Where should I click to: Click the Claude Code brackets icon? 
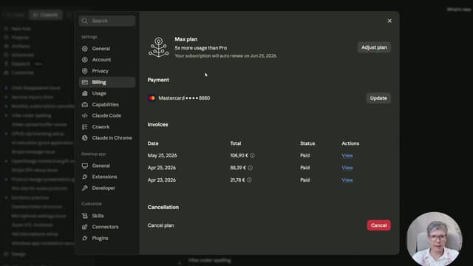pos(85,115)
